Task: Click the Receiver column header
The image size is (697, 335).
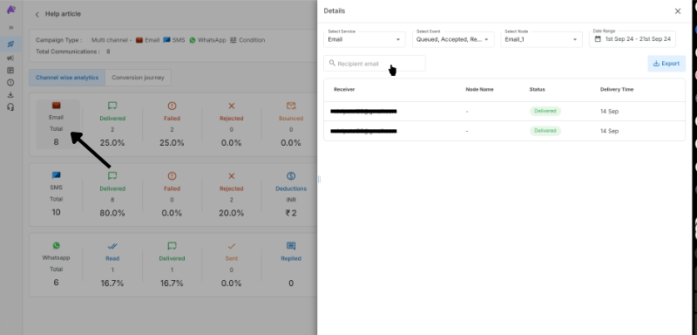Action: coord(344,90)
